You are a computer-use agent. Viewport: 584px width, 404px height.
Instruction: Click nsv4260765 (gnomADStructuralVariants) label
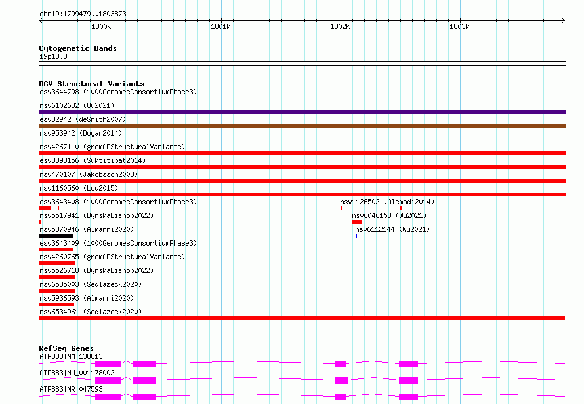[x=112, y=257]
